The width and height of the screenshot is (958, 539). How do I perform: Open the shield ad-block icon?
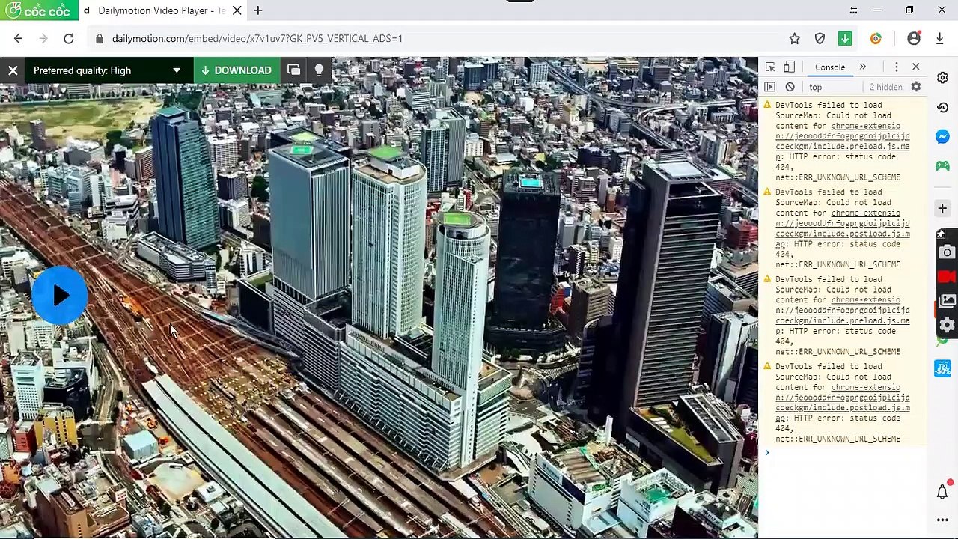820,38
